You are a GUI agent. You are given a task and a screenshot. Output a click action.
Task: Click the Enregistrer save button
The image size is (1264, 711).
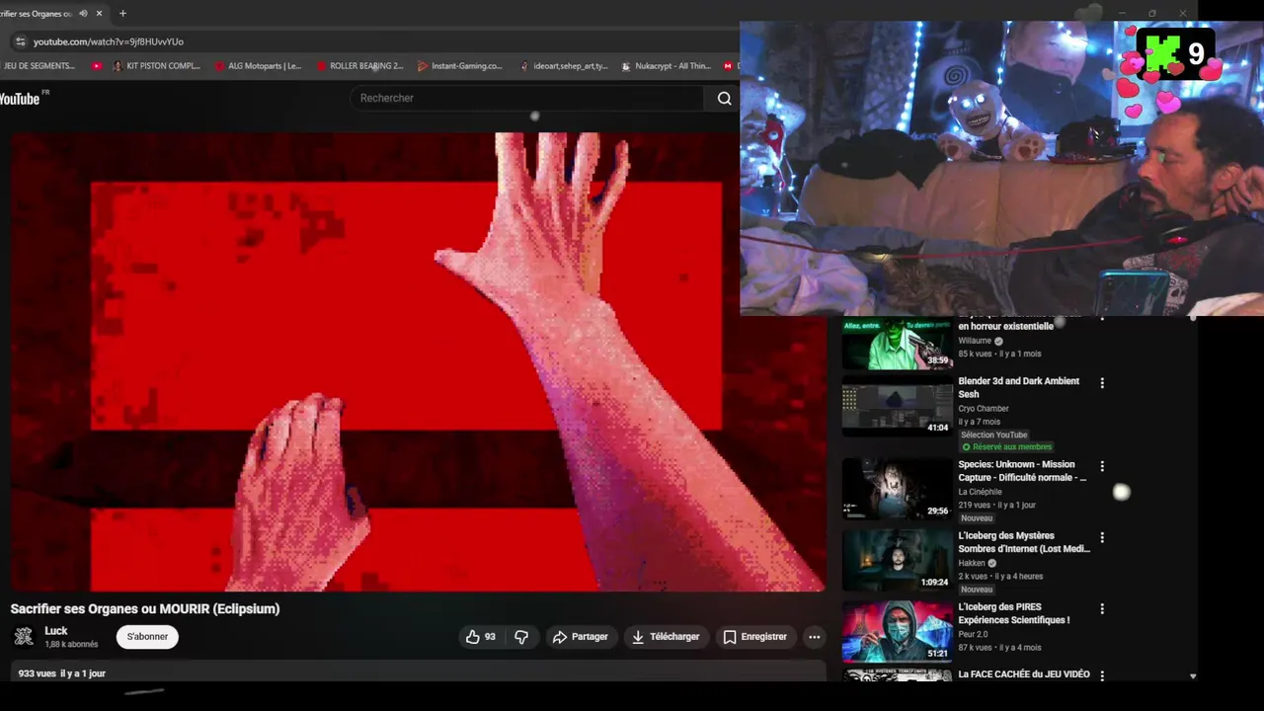(x=755, y=637)
